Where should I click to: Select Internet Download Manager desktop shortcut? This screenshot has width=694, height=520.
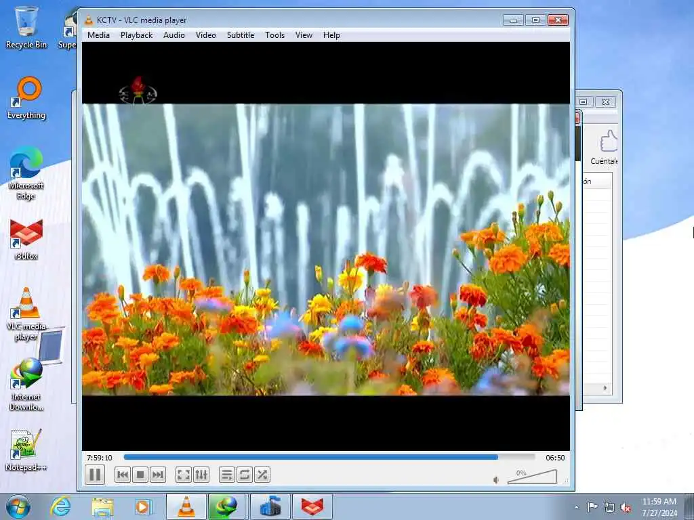pyautogui.click(x=26, y=385)
